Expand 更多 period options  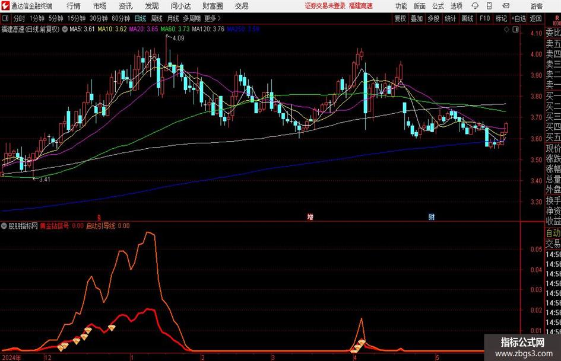(213, 18)
